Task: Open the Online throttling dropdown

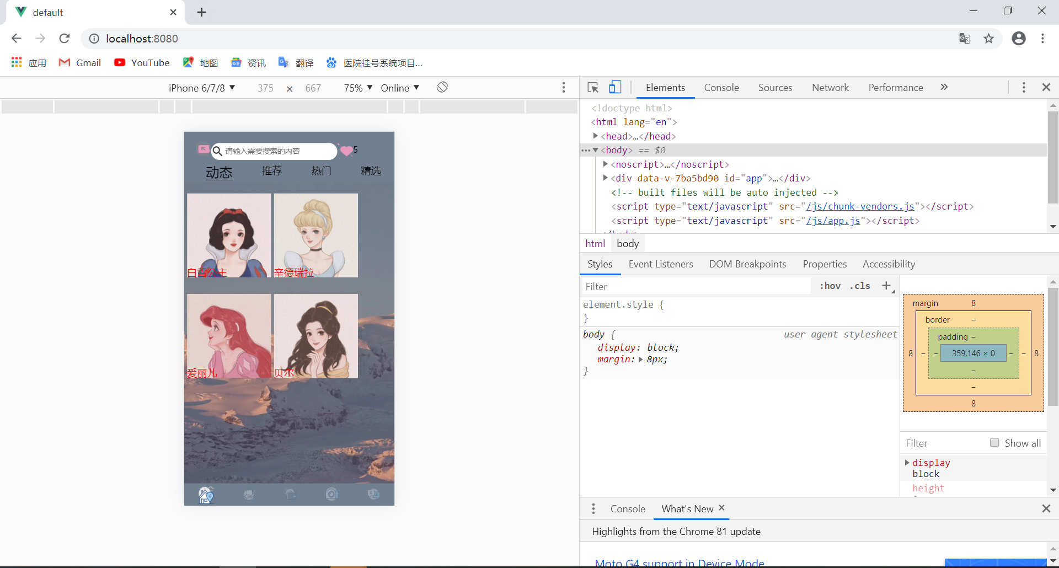Action: tap(400, 88)
